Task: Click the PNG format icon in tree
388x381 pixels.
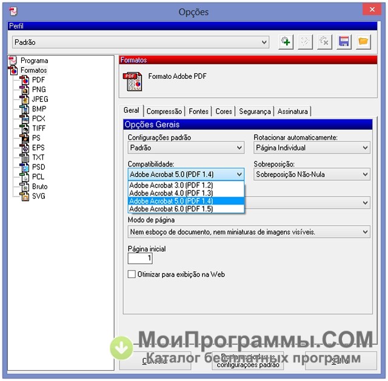Action: [x=25, y=90]
